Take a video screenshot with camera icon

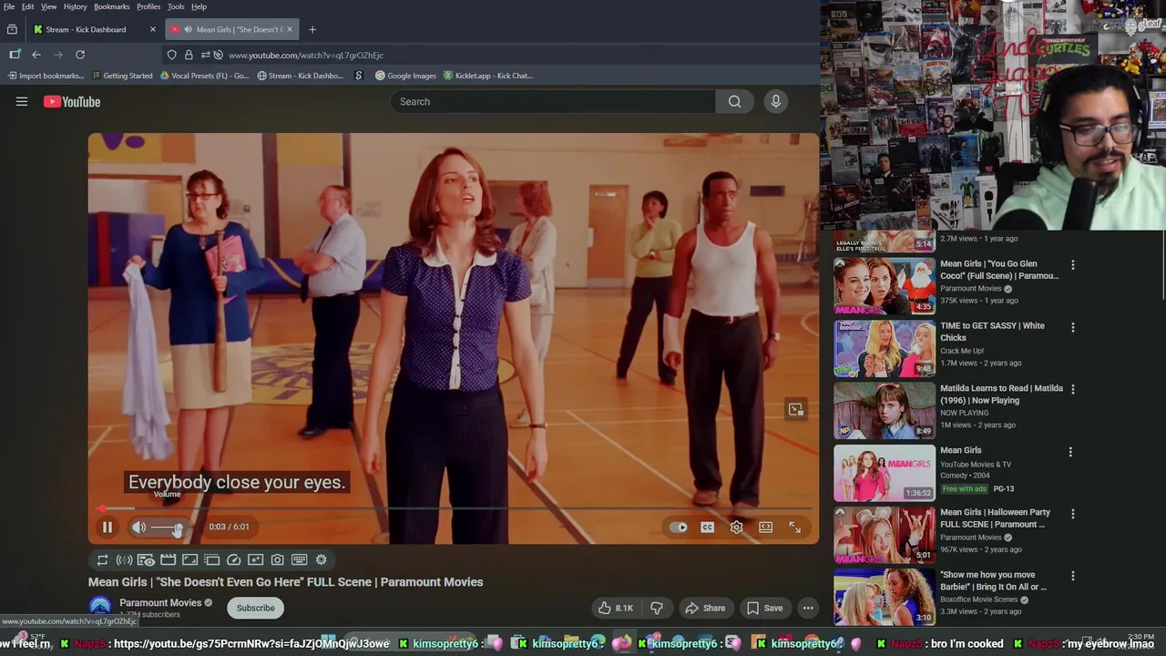tap(277, 559)
